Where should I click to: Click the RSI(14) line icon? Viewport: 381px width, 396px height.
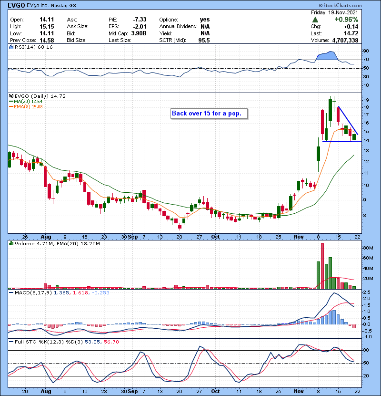pos(11,47)
